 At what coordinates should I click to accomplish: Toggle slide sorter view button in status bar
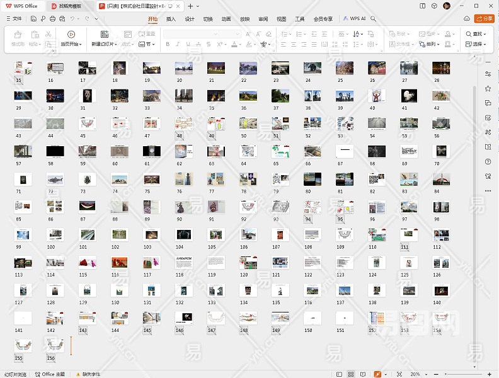350,374
